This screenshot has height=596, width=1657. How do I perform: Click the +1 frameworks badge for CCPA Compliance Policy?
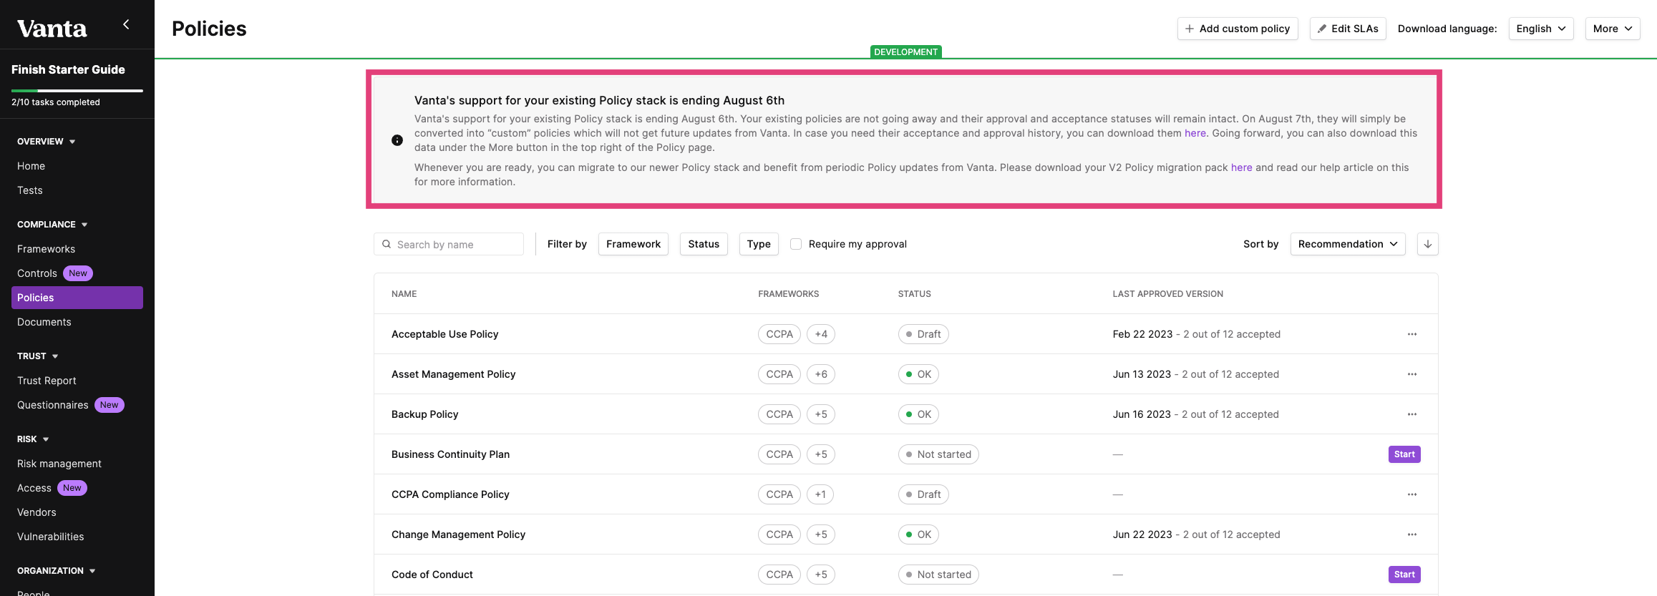[x=820, y=494]
